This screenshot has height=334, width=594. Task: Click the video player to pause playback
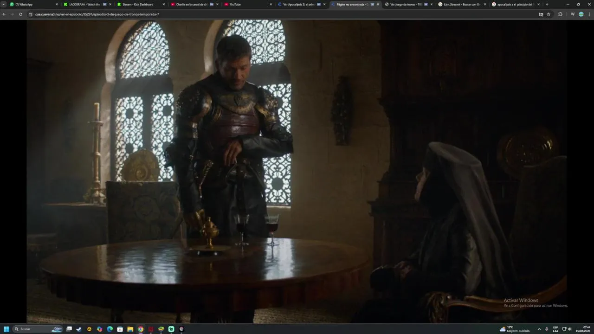coord(297,171)
